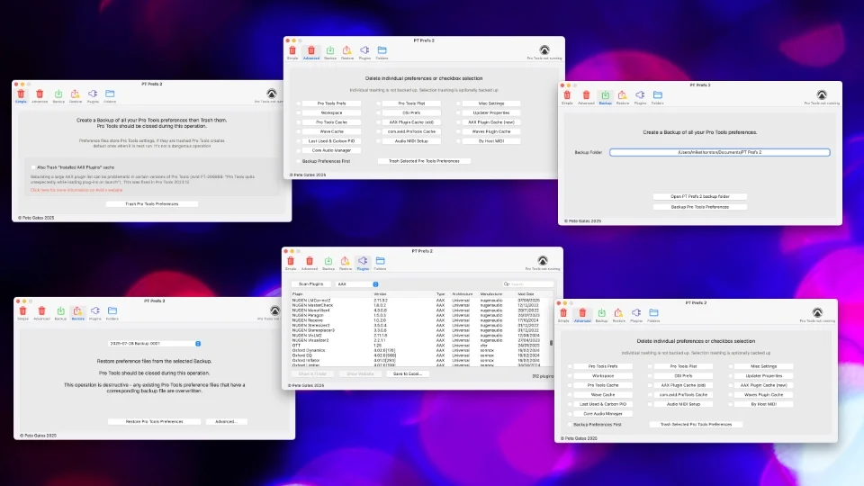Enable the Also Trash Installed AAX Plugins cache checkbox
The image size is (864, 486).
(x=33, y=167)
